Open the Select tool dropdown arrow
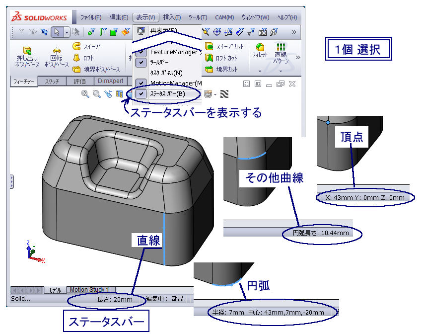Screen dimensions: 424x335 (67, 32)
